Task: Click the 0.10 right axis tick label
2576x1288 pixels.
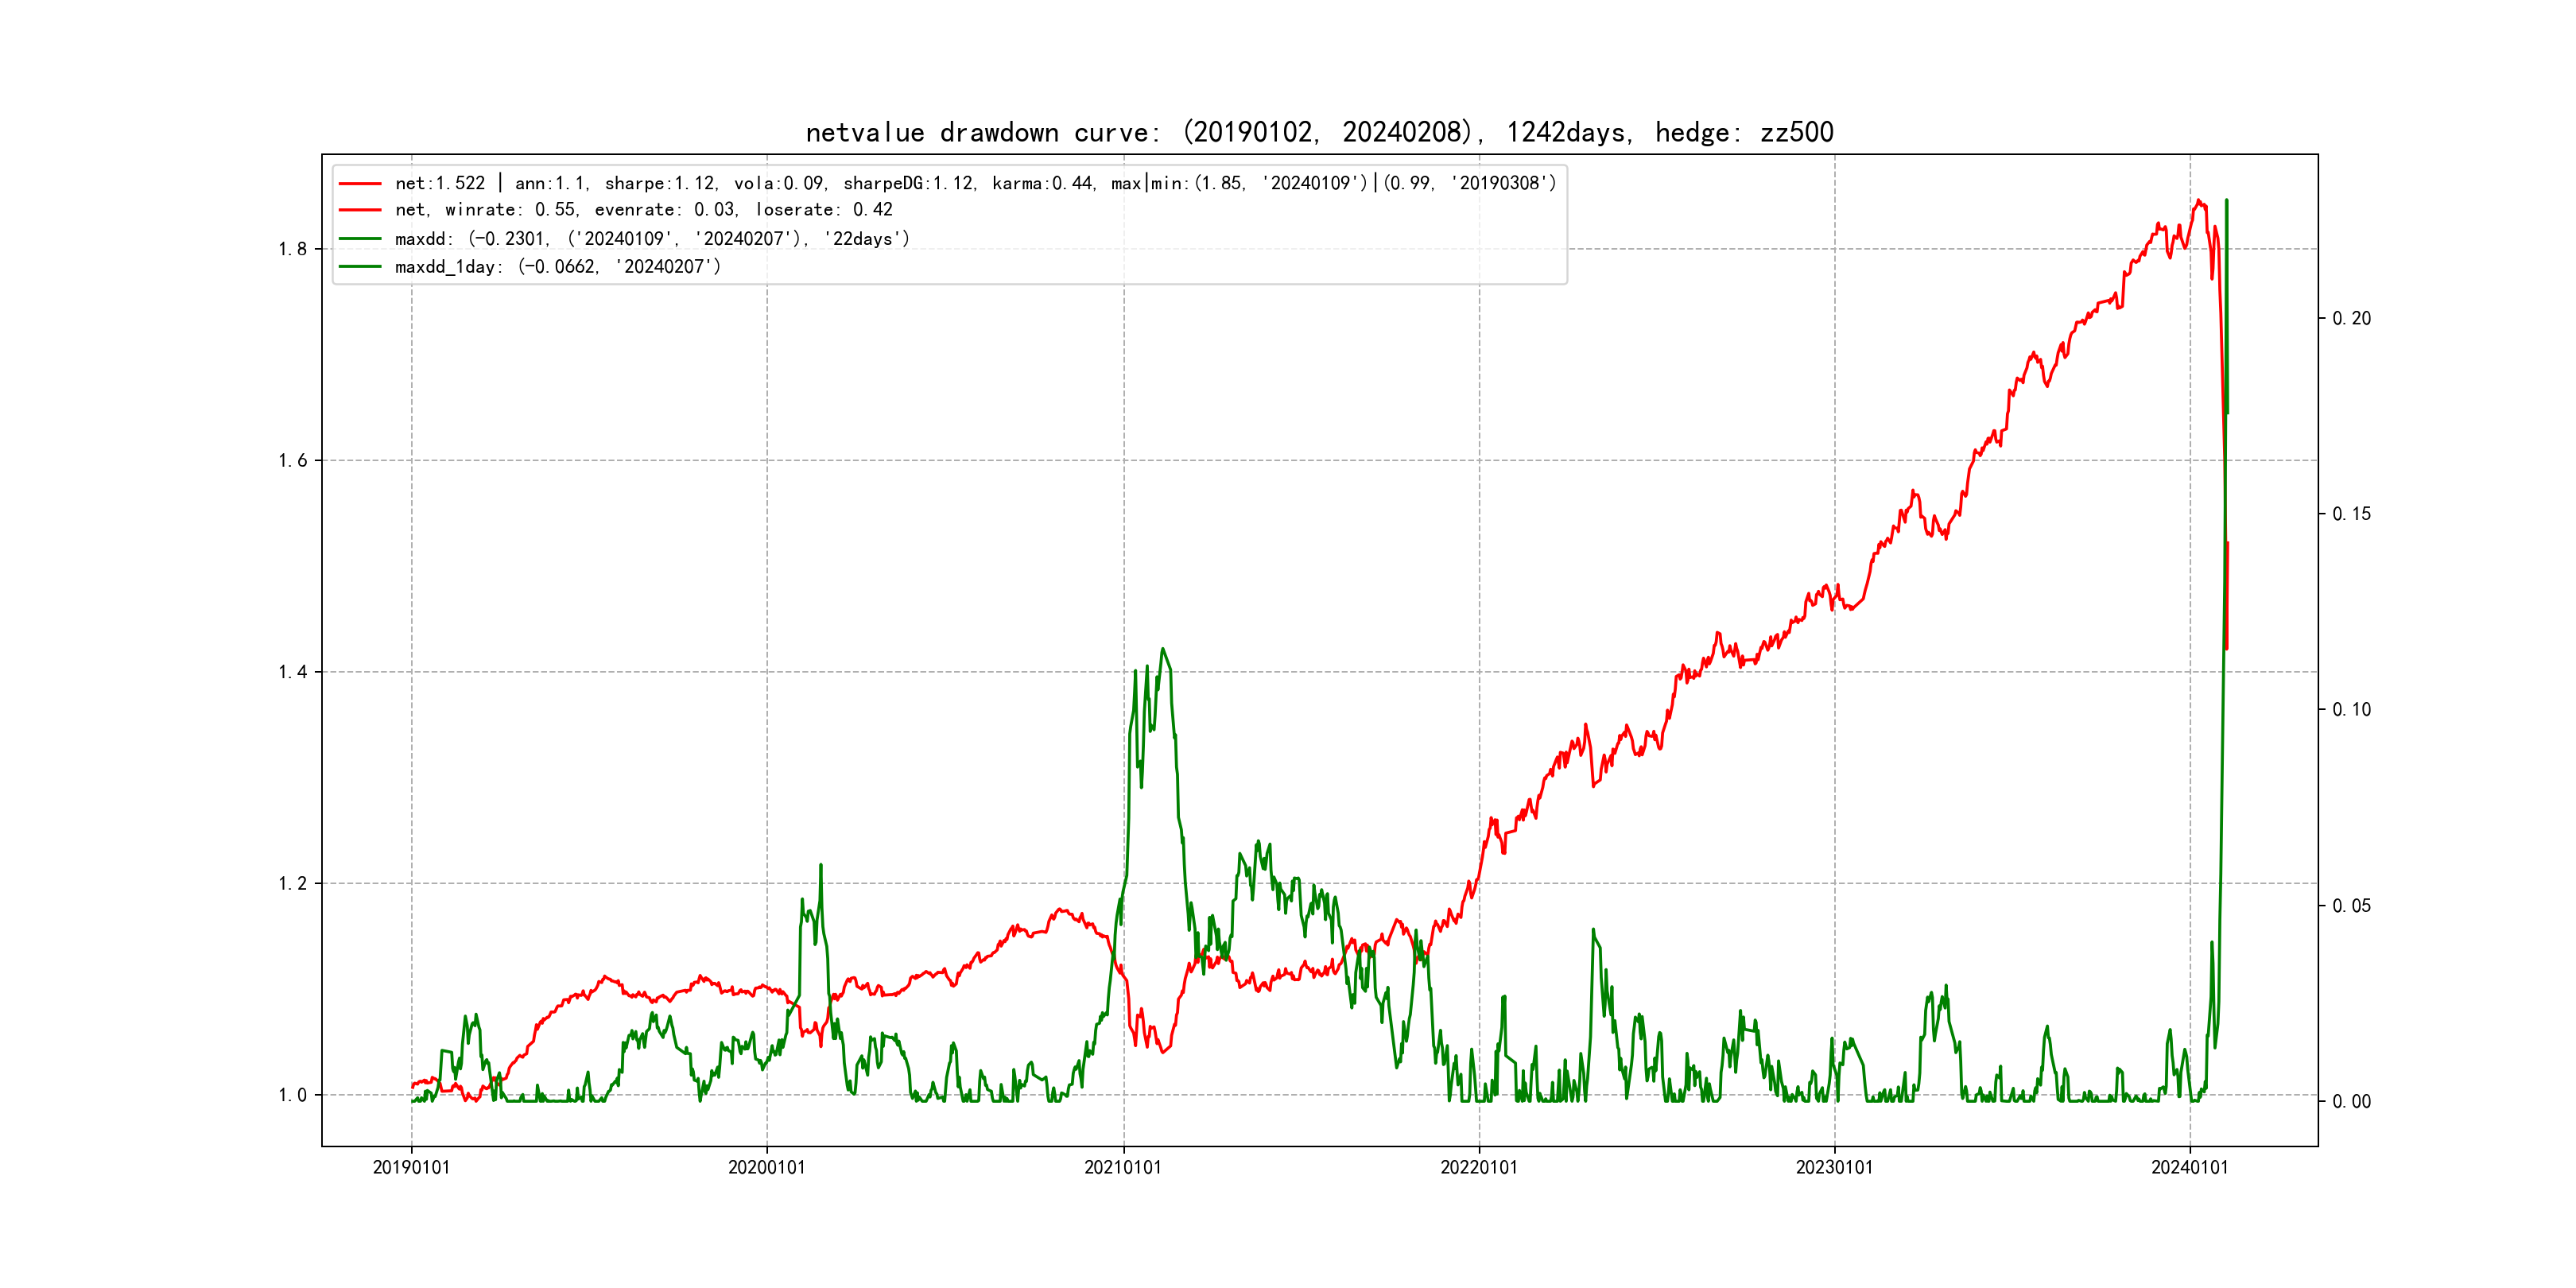Action: pos(2351,710)
